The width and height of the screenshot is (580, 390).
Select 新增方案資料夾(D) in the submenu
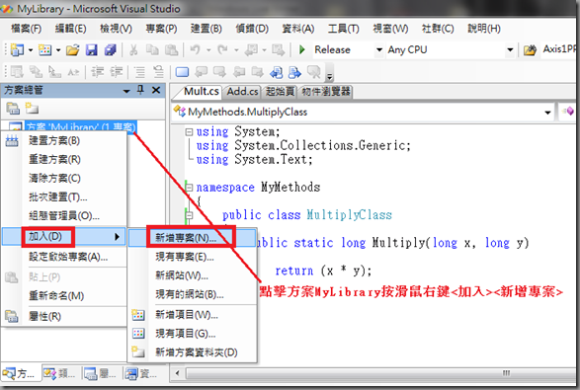(193, 352)
